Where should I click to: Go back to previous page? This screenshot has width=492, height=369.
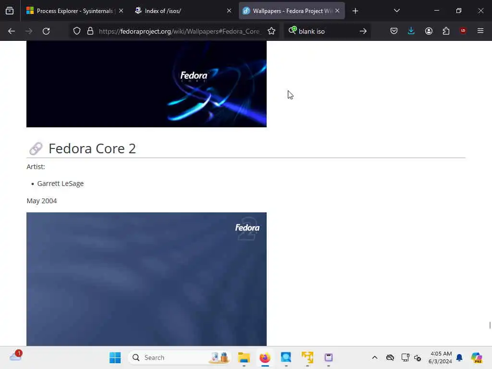(x=12, y=31)
